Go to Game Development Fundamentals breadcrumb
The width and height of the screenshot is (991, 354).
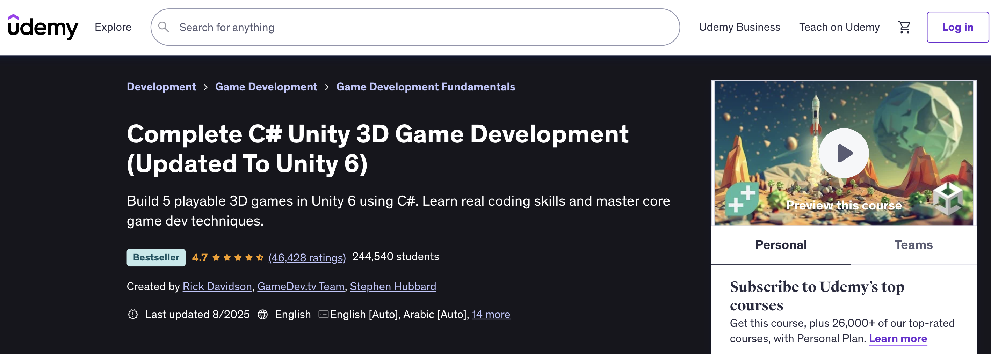[426, 87]
